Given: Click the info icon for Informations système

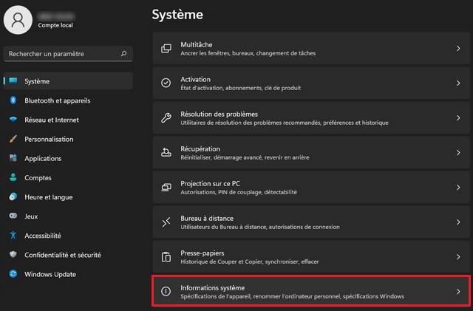Looking at the screenshot, I should pos(166,291).
